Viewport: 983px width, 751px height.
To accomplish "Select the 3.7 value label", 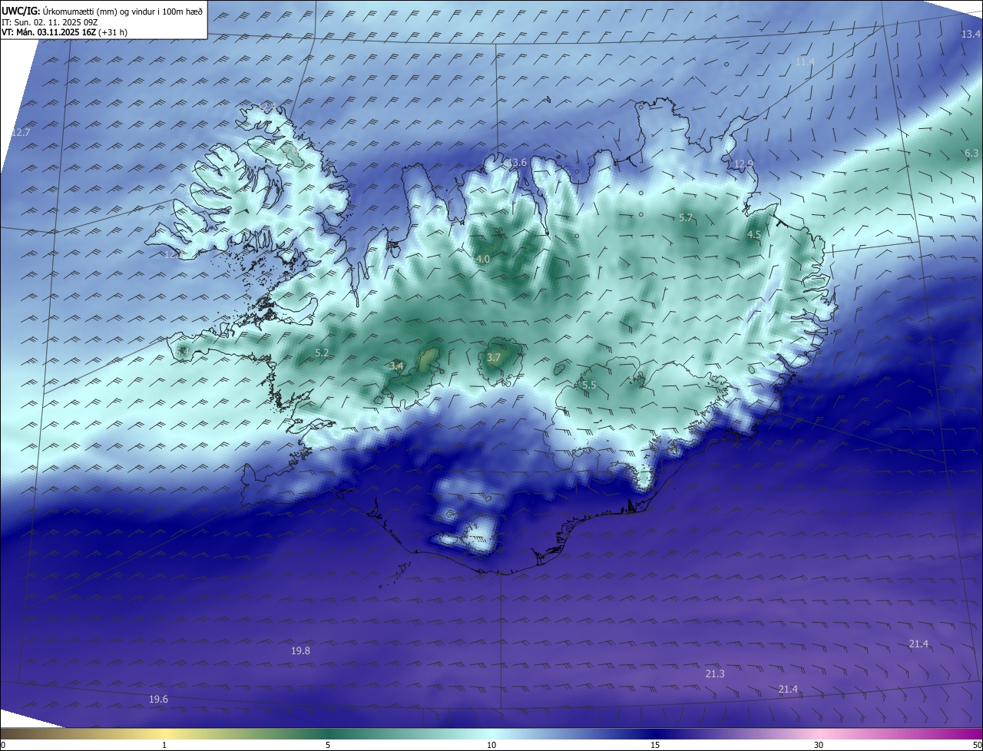I will click(x=494, y=358).
